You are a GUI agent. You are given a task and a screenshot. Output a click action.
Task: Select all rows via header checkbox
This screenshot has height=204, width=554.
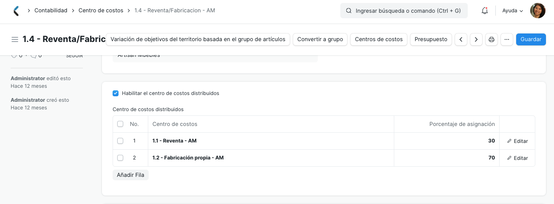[x=120, y=124]
